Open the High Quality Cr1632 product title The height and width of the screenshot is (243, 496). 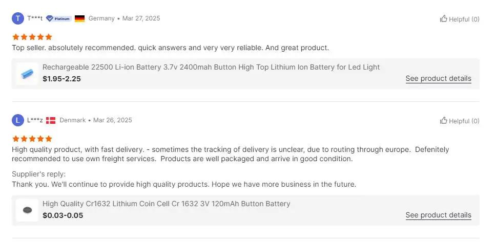pos(166,204)
